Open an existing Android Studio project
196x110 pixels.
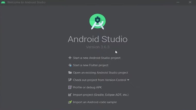pos(100,73)
